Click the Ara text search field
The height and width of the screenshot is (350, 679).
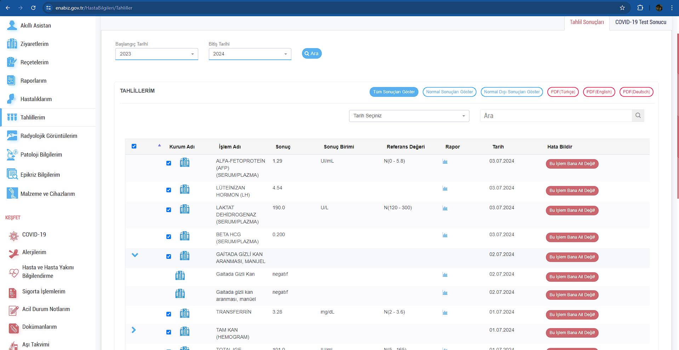coord(556,116)
